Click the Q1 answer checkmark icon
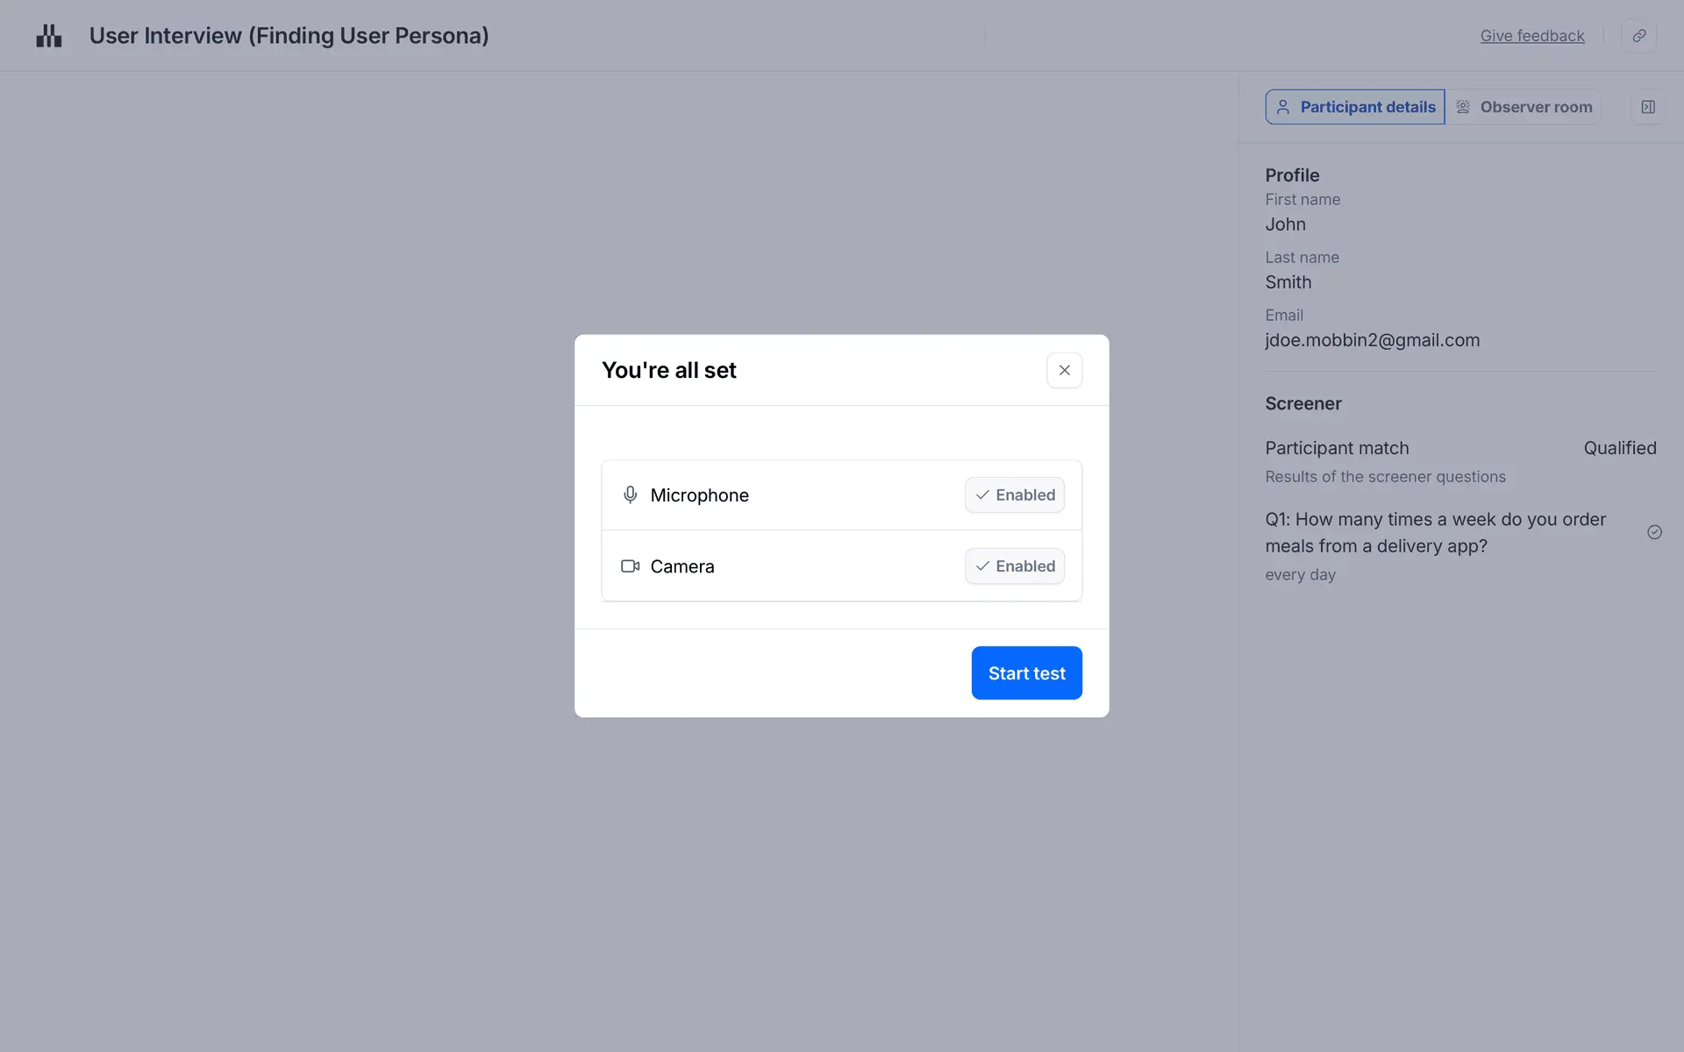1684x1052 pixels. coord(1654,532)
